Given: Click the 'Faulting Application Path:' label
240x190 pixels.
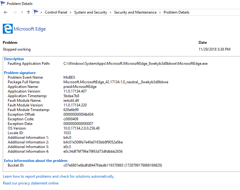Looking at the screenshot, I should 29,64.
